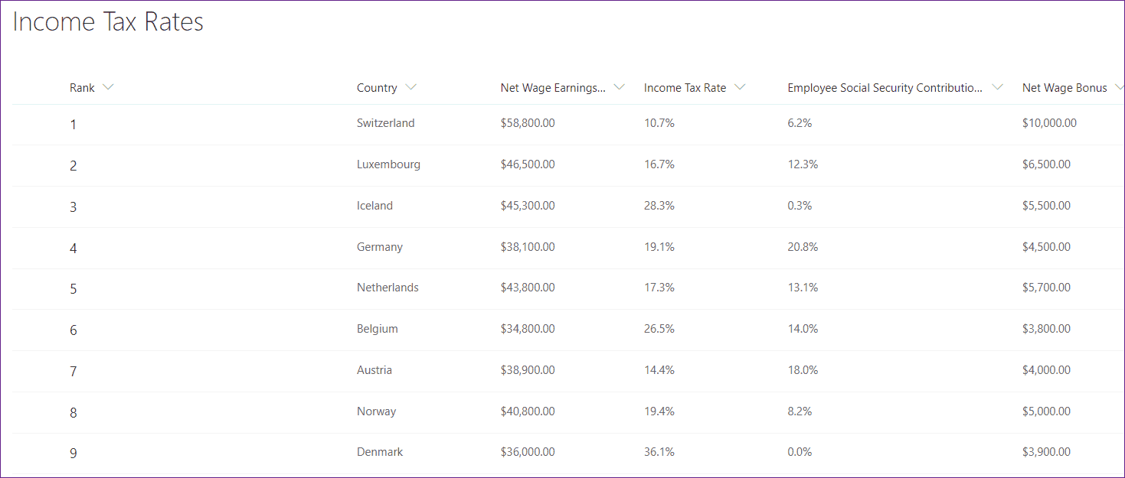Sort by the Rank column header
Viewport: 1125px width, 478px height.
[82, 88]
